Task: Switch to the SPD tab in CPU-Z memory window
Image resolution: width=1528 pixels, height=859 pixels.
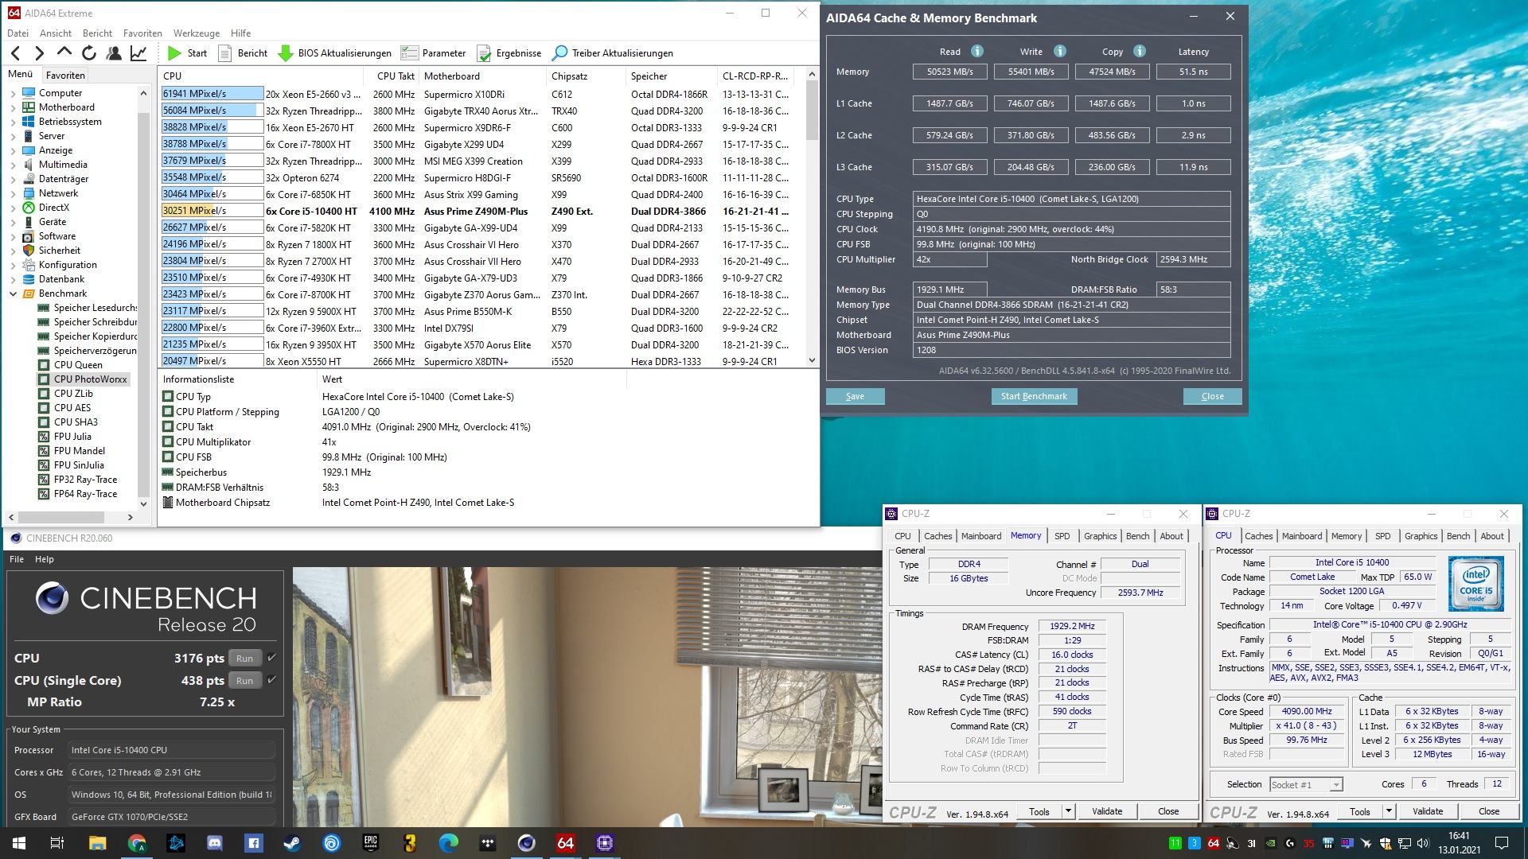Action: point(1062,536)
